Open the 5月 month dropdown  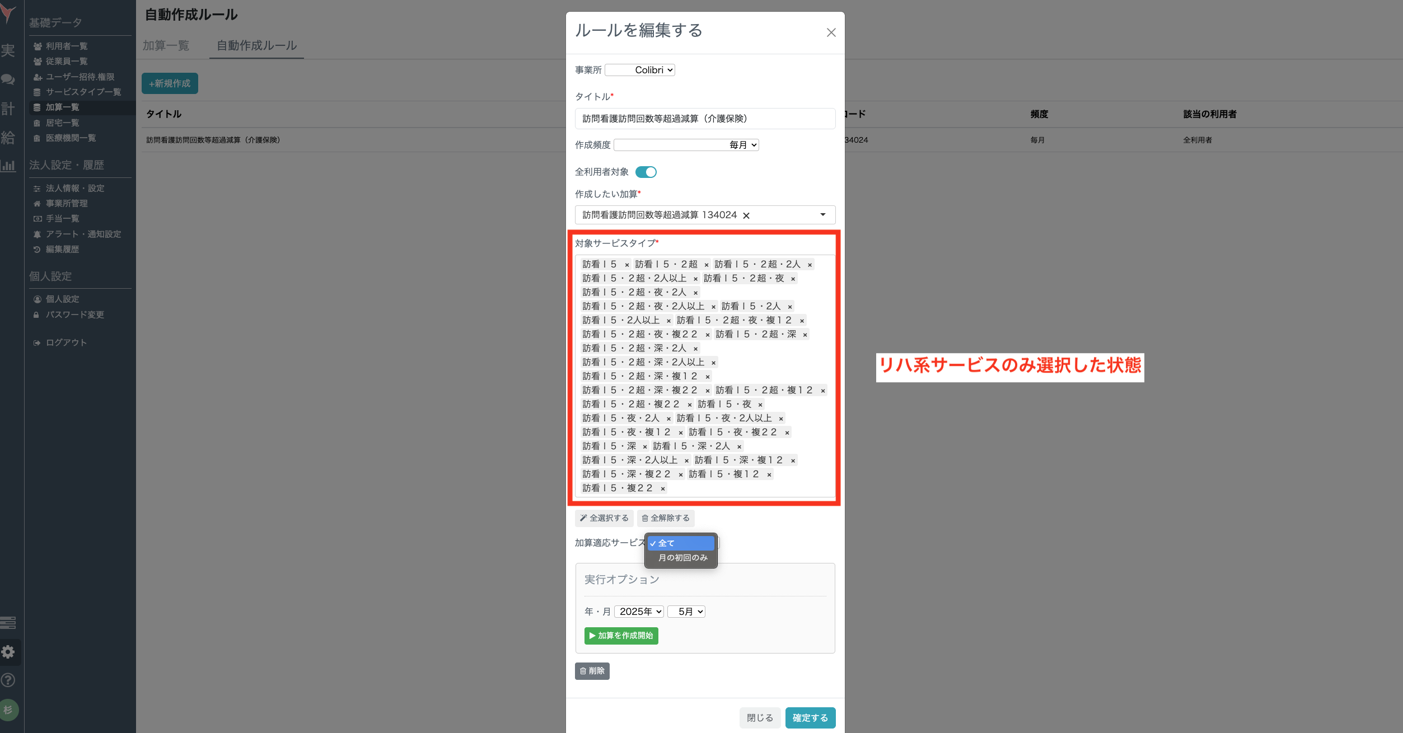click(x=686, y=611)
